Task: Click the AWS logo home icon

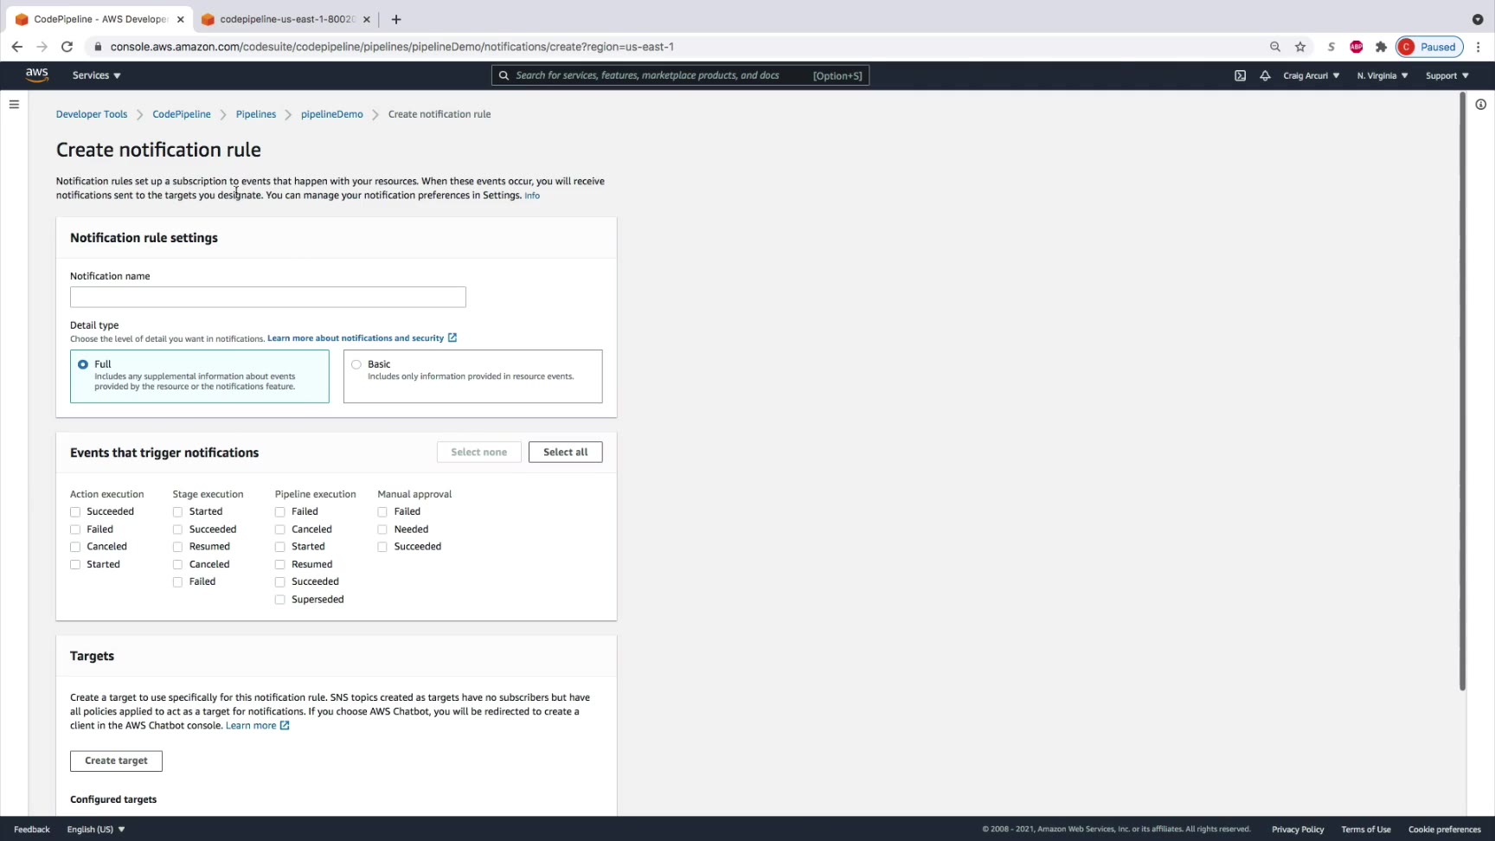Action: tap(37, 75)
